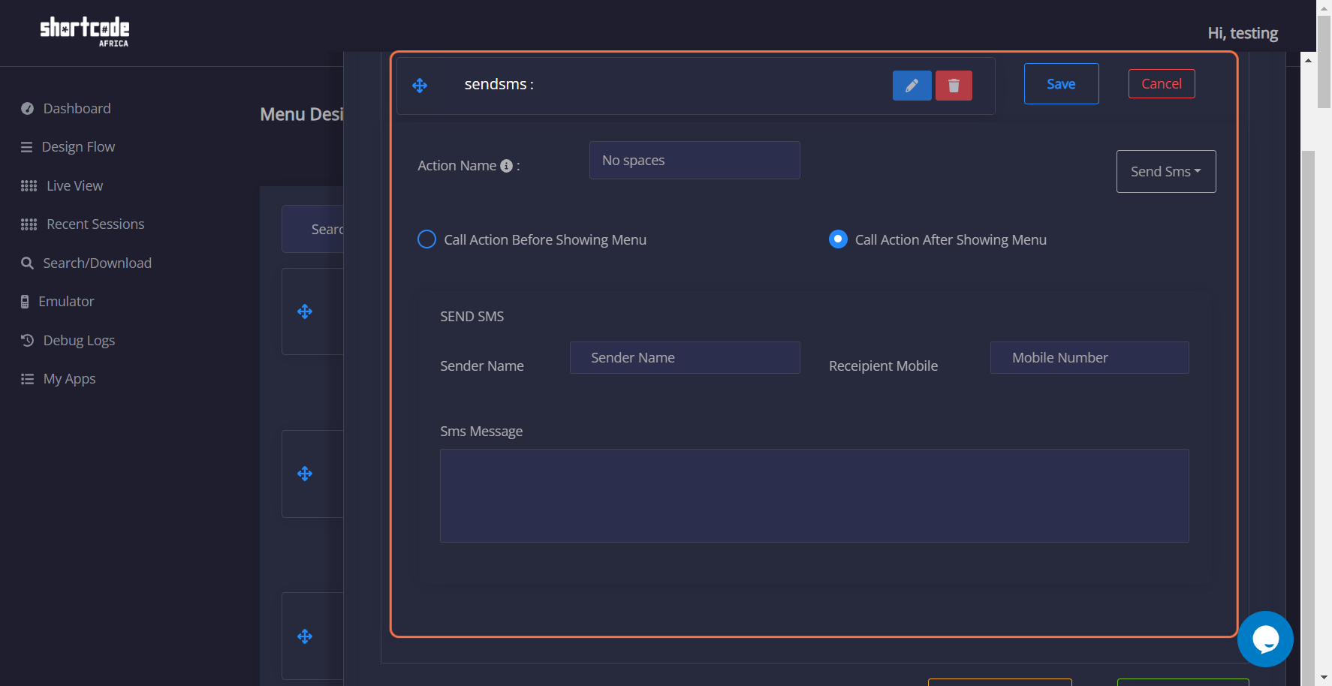Click the move handle beside sendsms
1332x686 pixels.
[x=420, y=86]
